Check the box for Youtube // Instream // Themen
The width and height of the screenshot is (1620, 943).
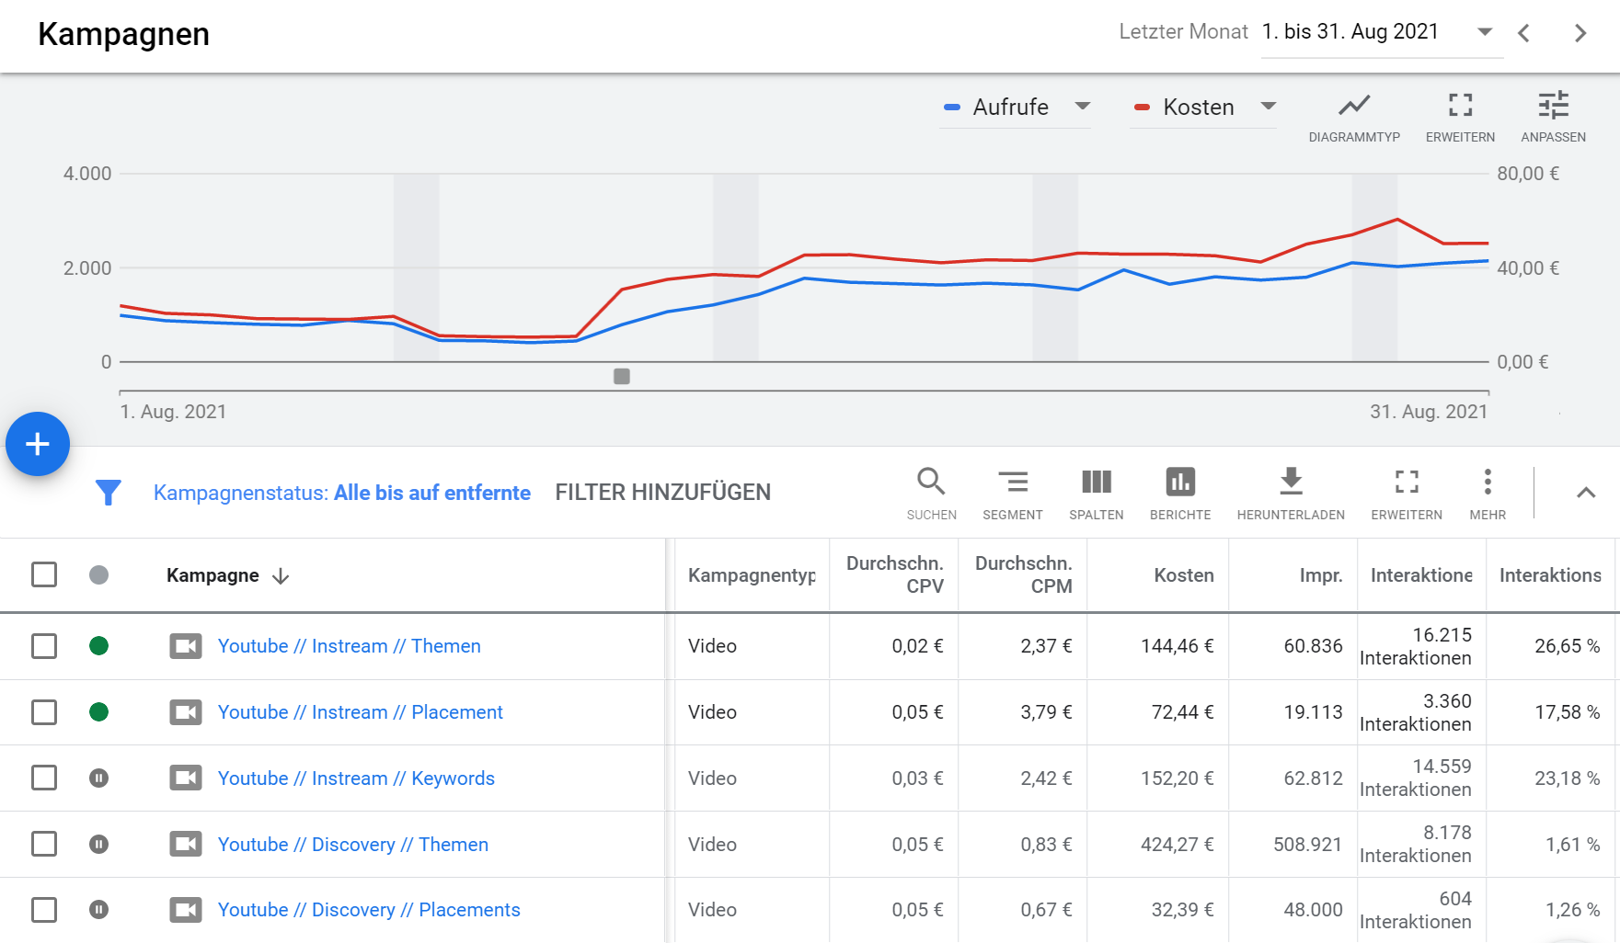pyautogui.click(x=44, y=646)
